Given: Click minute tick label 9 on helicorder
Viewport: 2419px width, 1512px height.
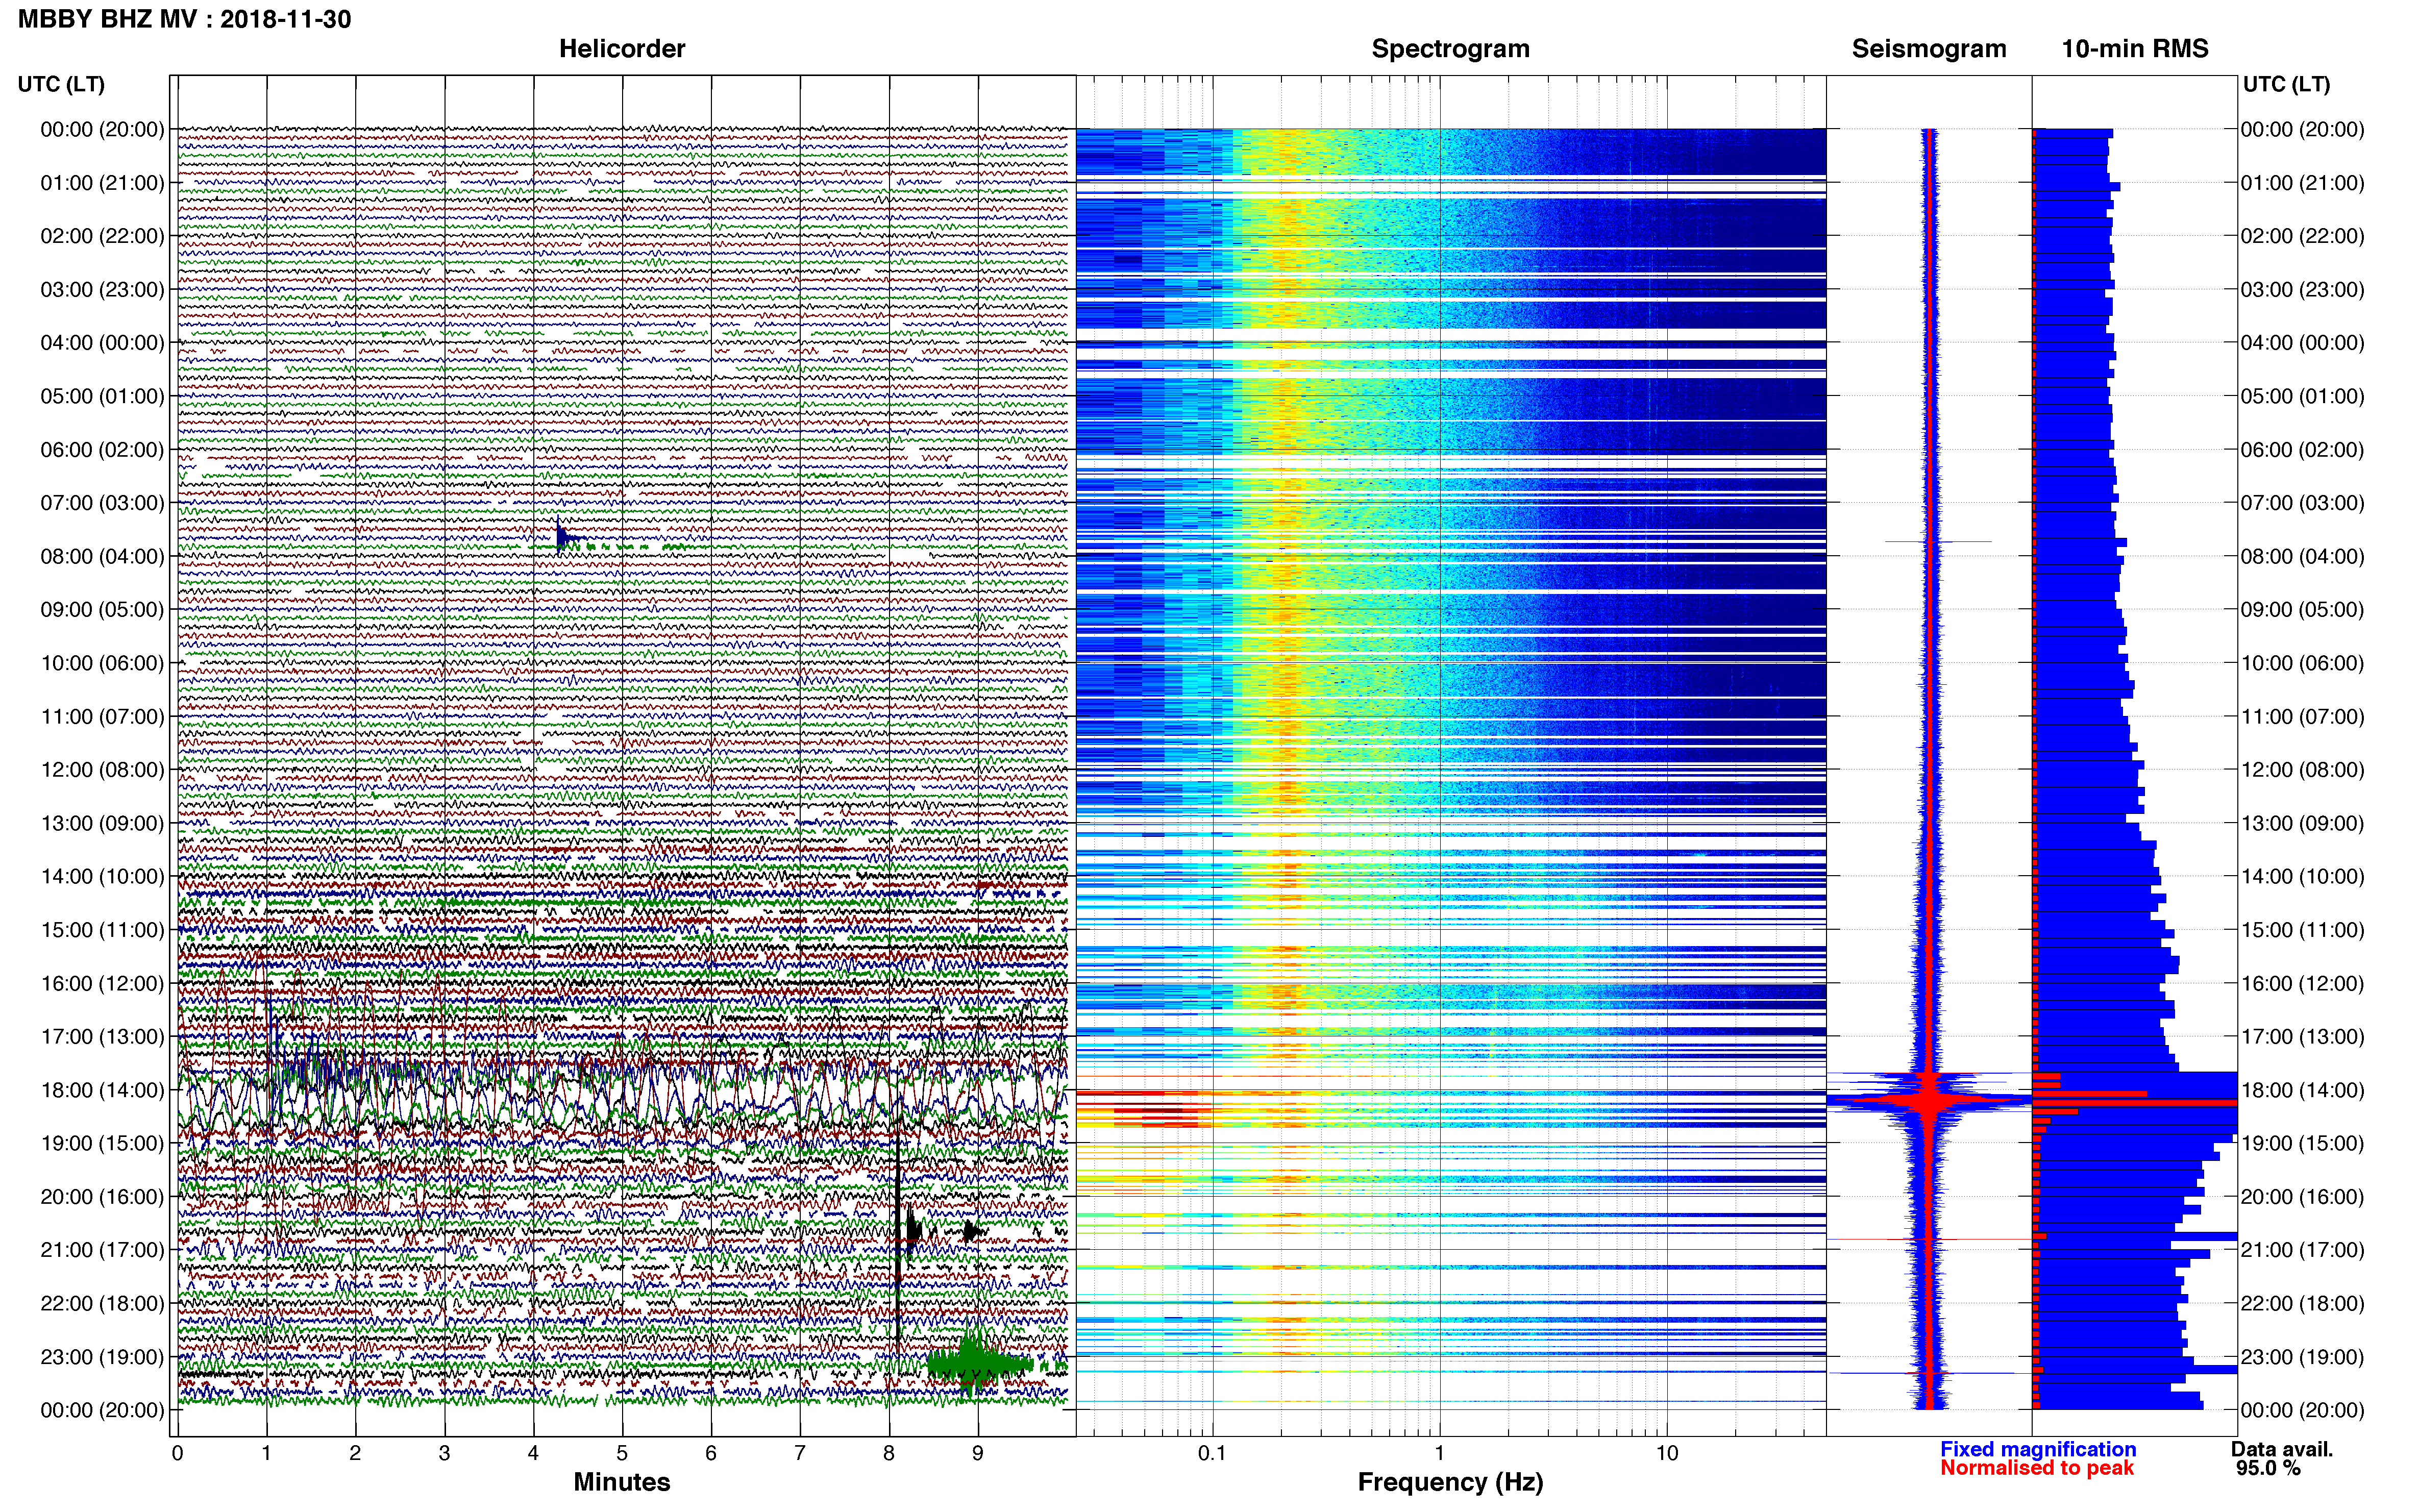Looking at the screenshot, I should (978, 1453).
